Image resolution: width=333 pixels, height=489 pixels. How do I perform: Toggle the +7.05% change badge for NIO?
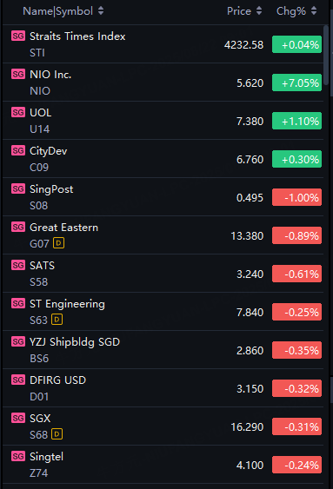click(x=296, y=83)
